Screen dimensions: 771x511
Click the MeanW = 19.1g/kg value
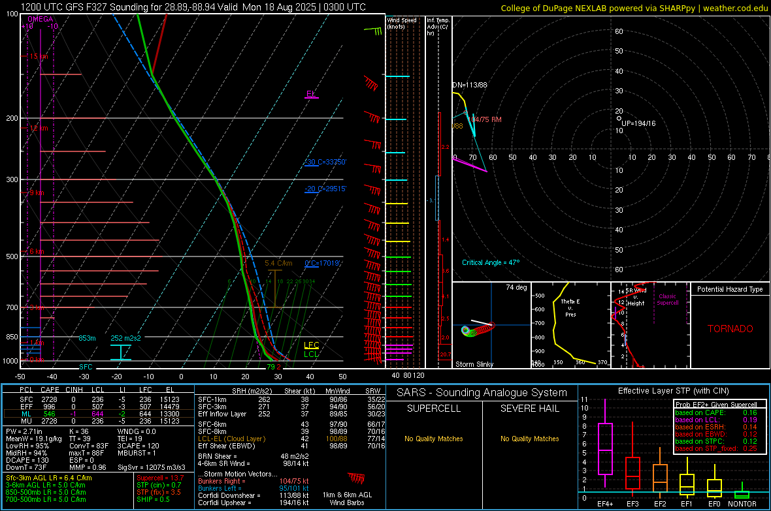coord(33,439)
